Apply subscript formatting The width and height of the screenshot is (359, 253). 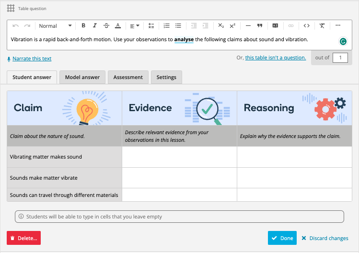221,26
